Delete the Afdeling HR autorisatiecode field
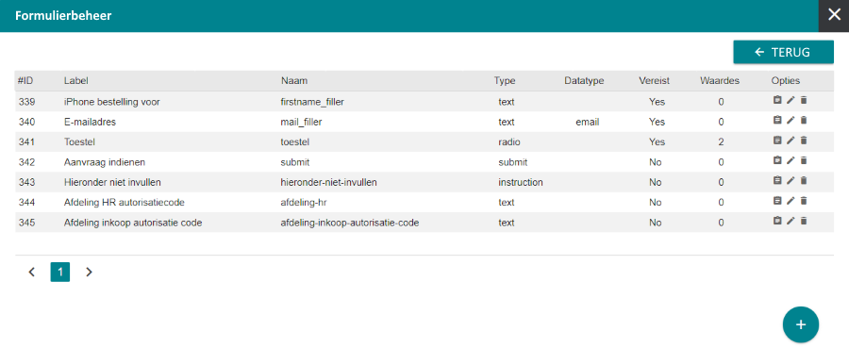Screen dimensions: 849x348 [x=804, y=201]
